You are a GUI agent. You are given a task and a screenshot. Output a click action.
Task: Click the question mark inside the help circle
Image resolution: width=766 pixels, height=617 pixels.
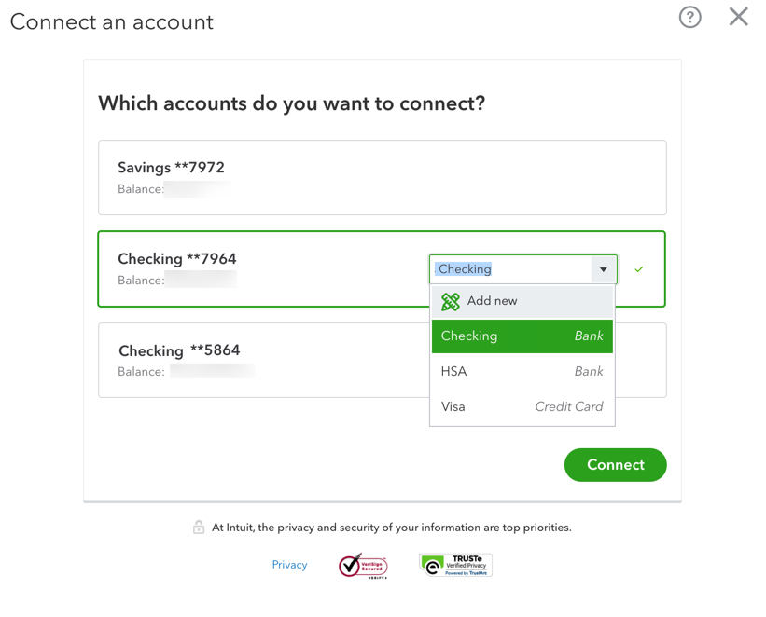[689, 17]
